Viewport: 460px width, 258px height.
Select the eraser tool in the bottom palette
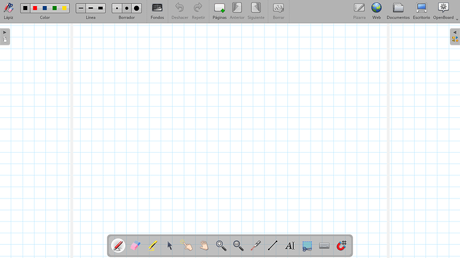pyautogui.click(x=135, y=245)
